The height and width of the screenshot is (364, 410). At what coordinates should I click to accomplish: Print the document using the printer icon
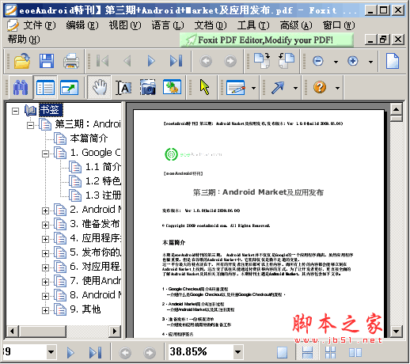(71, 61)
